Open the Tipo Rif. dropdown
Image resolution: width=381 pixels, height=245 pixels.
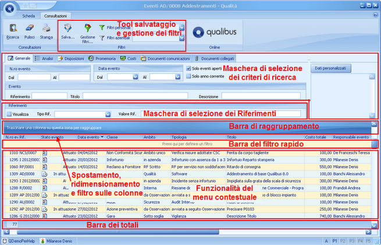(x=108, y=114)
